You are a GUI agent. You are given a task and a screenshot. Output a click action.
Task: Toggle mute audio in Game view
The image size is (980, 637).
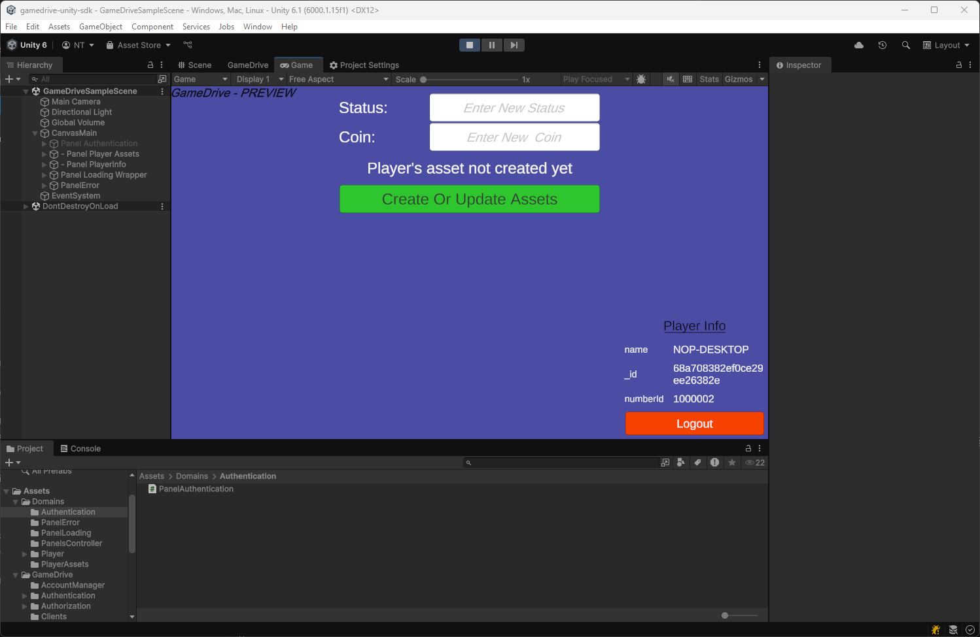click(x=671, y=79)
